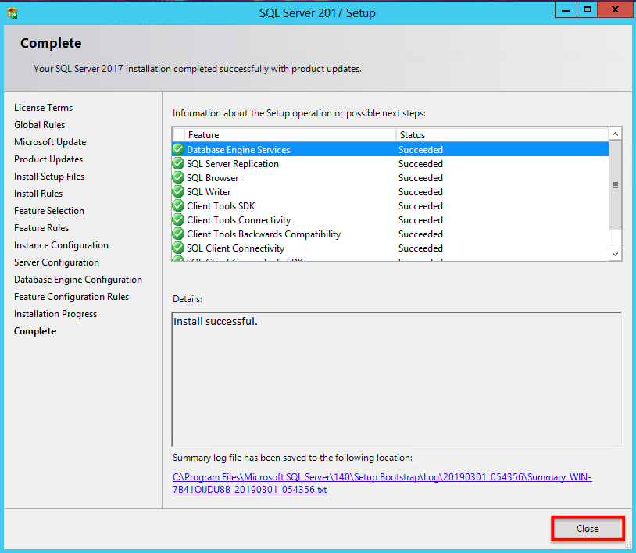Select the Database Engine Services row
The height and width of the screenshot is (553, 636).
click(x=390, y=150)
